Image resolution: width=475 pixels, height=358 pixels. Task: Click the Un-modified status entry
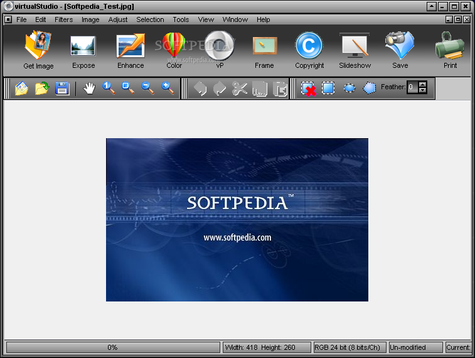click(415, 347)
